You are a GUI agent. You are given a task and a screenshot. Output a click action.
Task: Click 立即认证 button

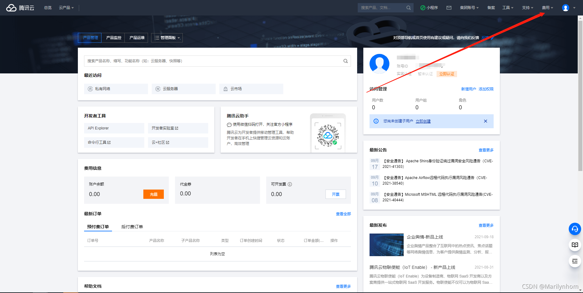point(447,74)
